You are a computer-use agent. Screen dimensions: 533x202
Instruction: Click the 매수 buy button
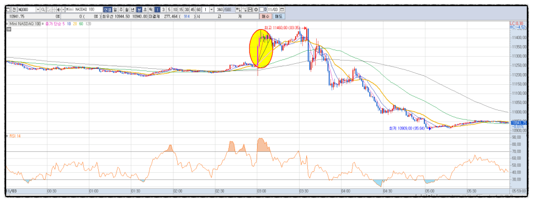(265, 17)
